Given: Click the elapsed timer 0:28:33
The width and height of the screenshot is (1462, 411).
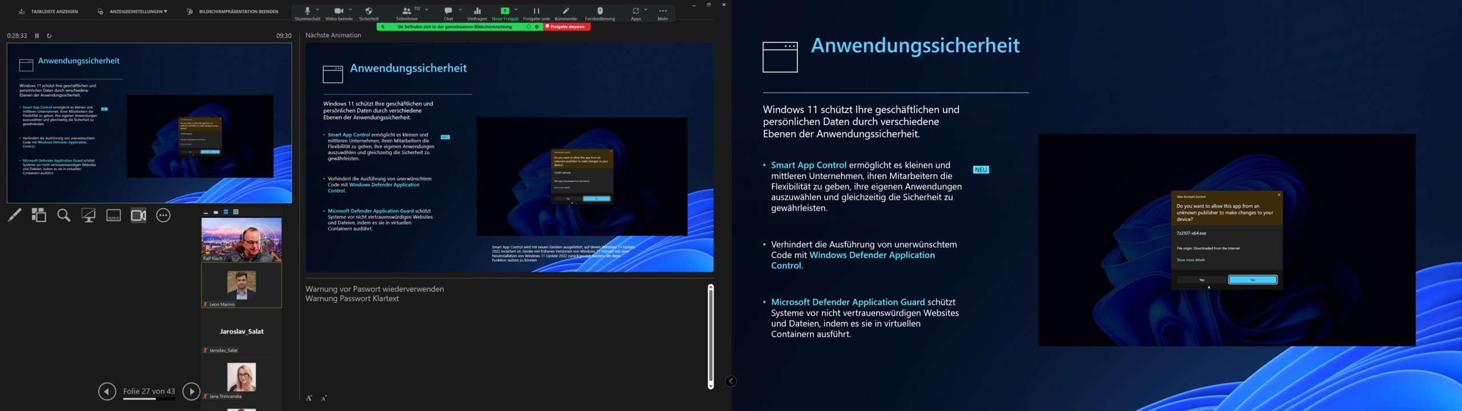Looking at the screenshot, I should point(17,35).
